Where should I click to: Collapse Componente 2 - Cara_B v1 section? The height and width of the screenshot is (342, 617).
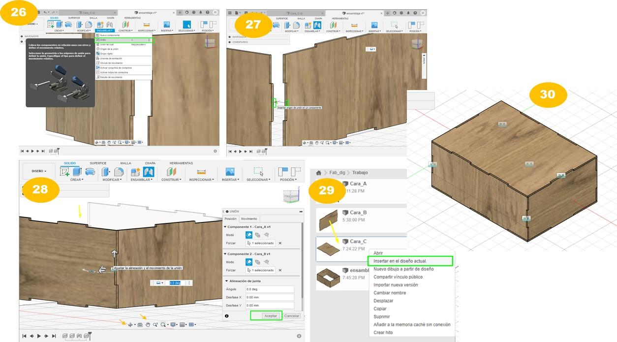(x=226, y=254)
